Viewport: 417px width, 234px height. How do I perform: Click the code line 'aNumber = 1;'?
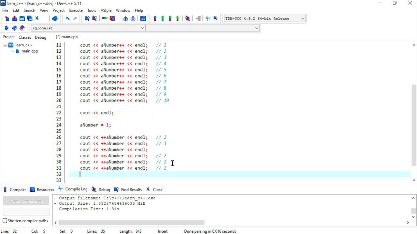point(95,125)
